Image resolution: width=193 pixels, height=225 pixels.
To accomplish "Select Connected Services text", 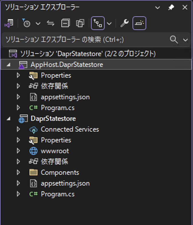I will [x=70, y=129].
